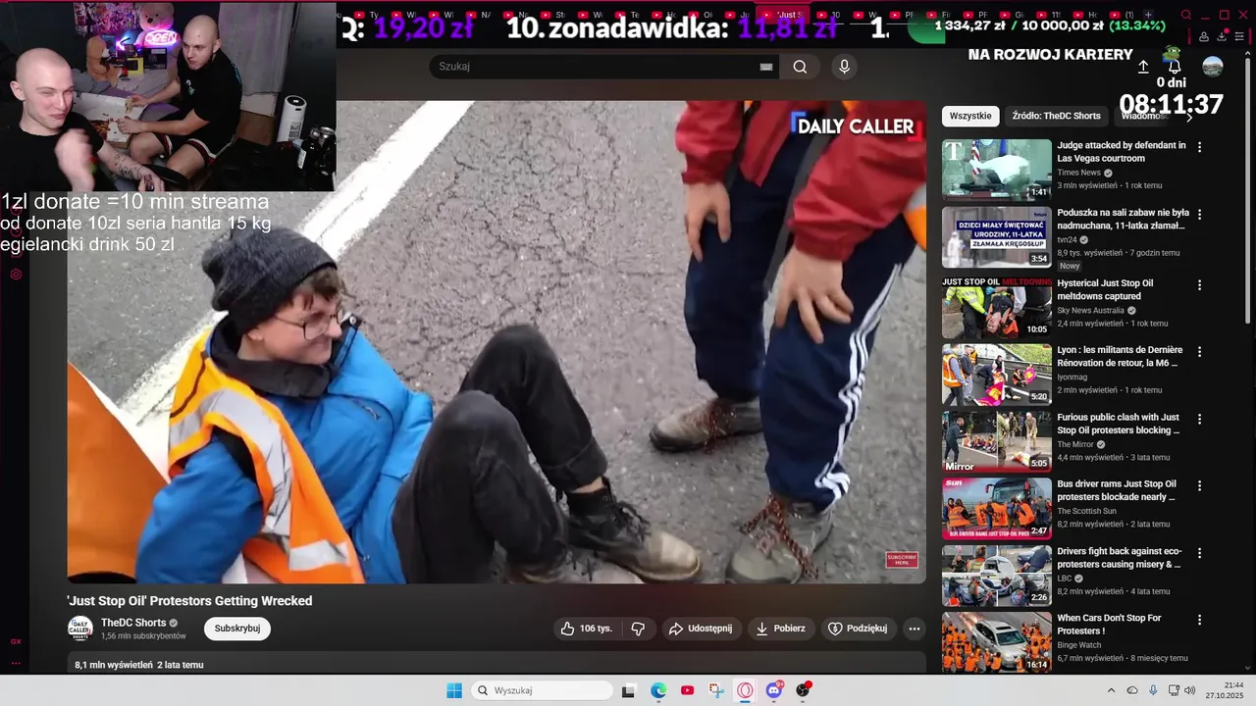Select the Źródło: TheDC Shorts chip
This screenshot has width=1256, height=706.
(x=1056, y=116)
